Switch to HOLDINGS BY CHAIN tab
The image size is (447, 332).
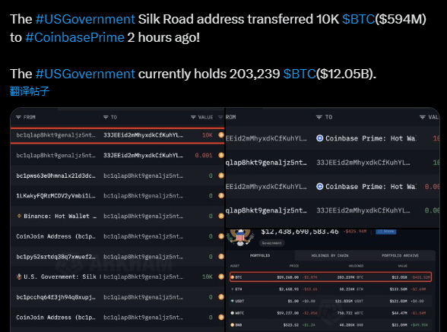pos(330,255)
